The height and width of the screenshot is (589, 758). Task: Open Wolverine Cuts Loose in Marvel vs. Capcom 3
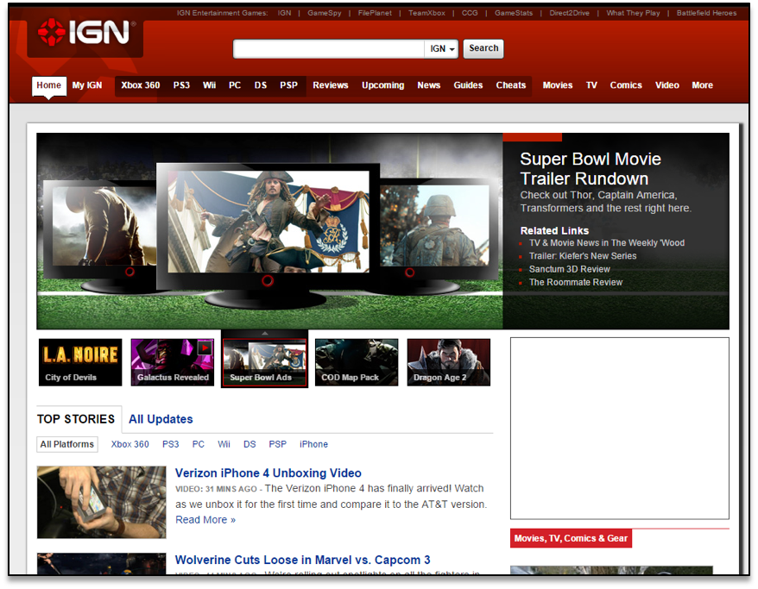coord(303,560)
